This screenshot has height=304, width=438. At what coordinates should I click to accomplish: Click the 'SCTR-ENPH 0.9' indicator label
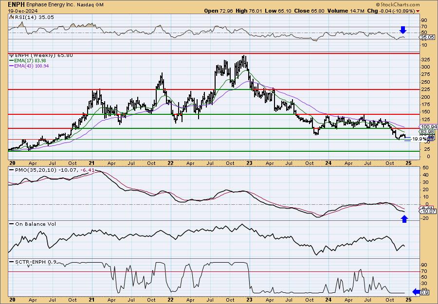(x=36, y=262)
